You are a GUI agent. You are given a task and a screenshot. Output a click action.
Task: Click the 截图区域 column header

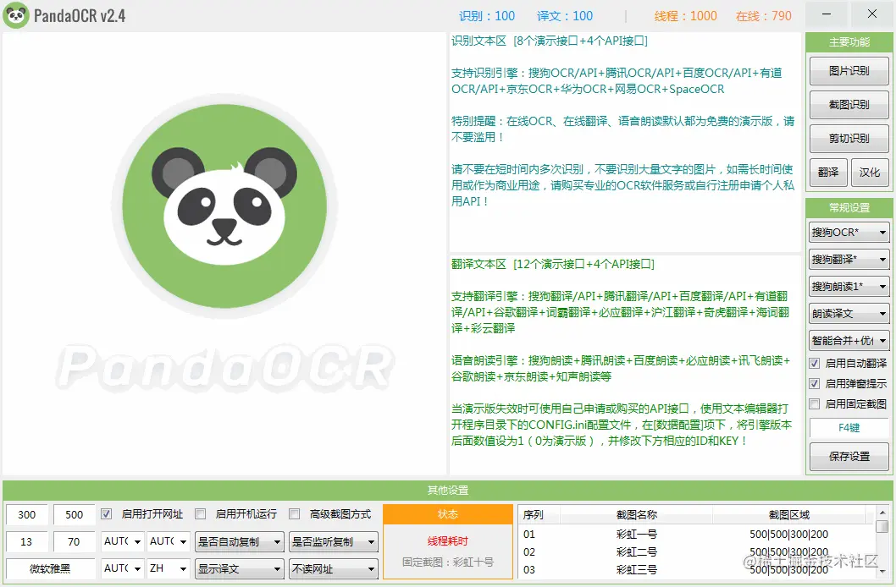pyautogui.click(x=789, y=514)
